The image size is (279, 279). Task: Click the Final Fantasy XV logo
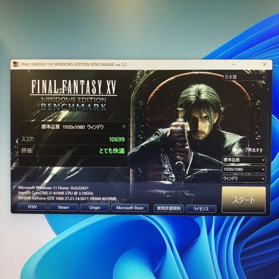tap(74, 94)
